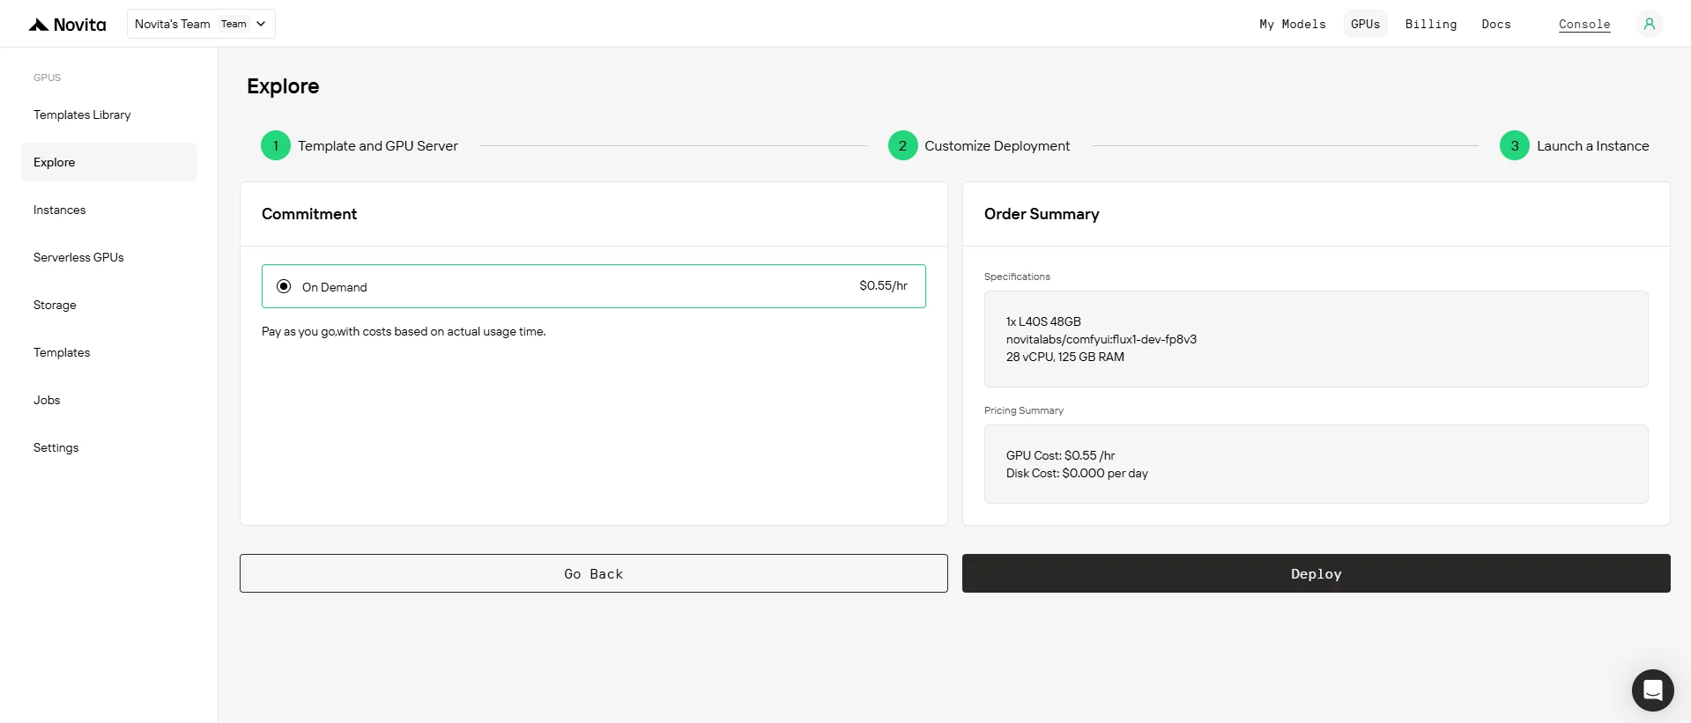Click the Disk Cost: $0.000 per day line
The height and width of the screenshot is (723, 1691).
coord(1077,473)
